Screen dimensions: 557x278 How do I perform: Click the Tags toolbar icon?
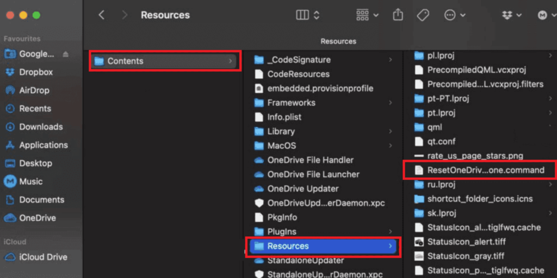pyautogui.click(x=423, y=15)
